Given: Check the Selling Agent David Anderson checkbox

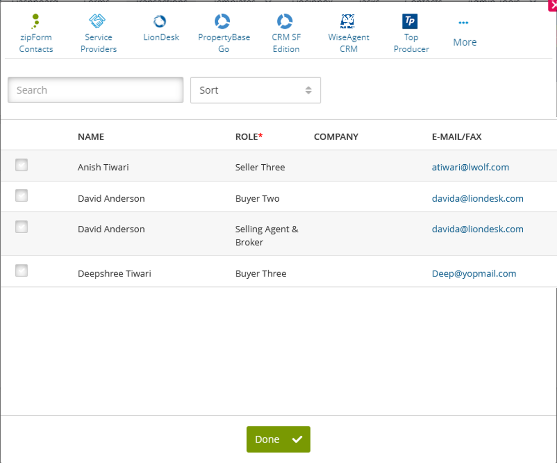Looking at the screenshot, I should click(x=21, y=227).
